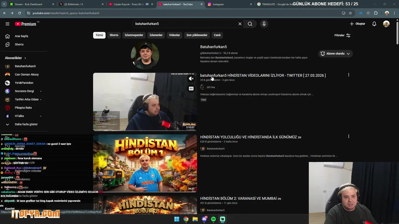Switch to the Bildirimler / X tab
The height and width of the screenshot is (224, 399).
80,4
